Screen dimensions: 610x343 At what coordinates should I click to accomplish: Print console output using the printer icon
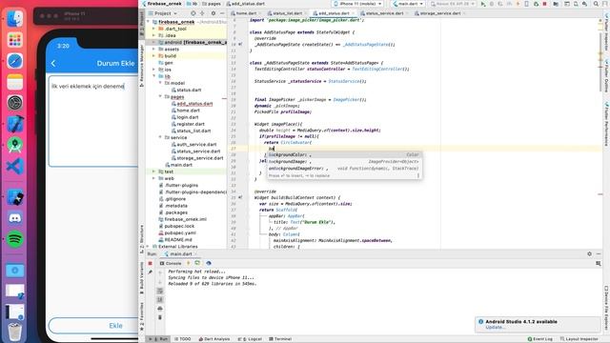(x=160, y=309)
